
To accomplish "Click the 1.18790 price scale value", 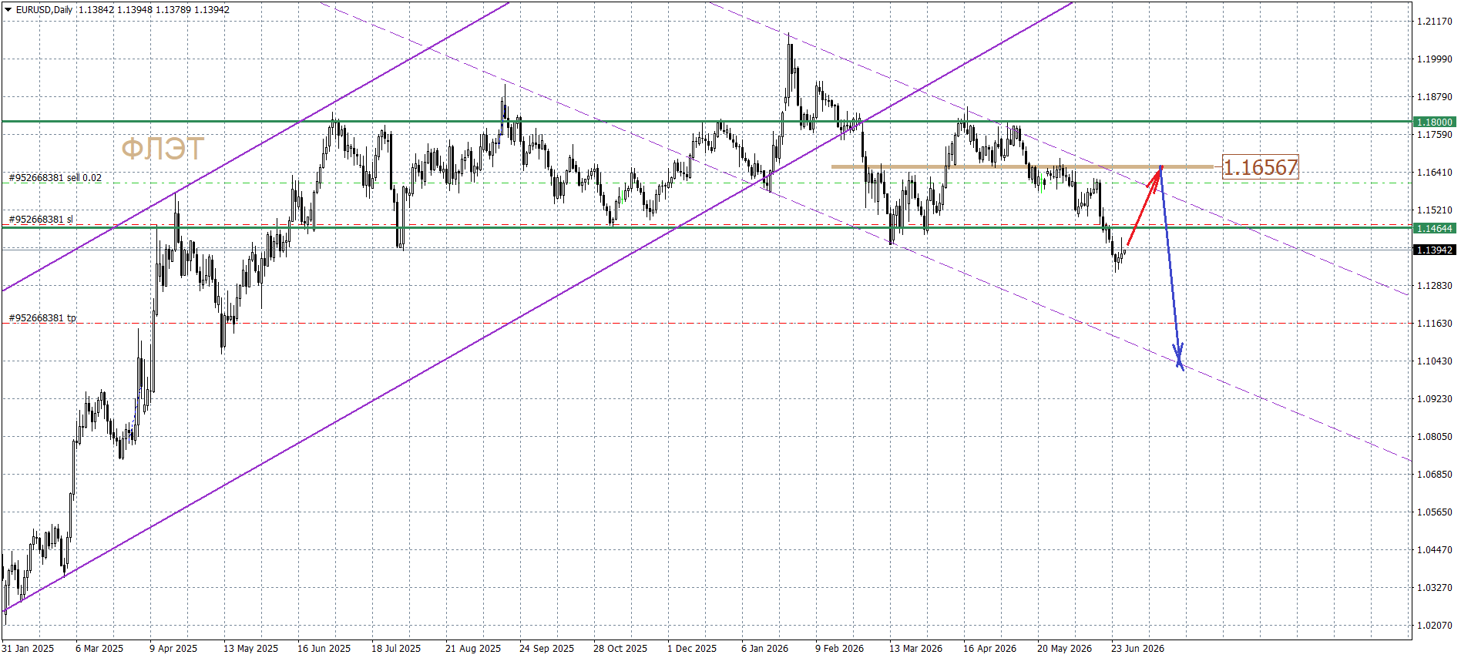I will [1435, 97].
